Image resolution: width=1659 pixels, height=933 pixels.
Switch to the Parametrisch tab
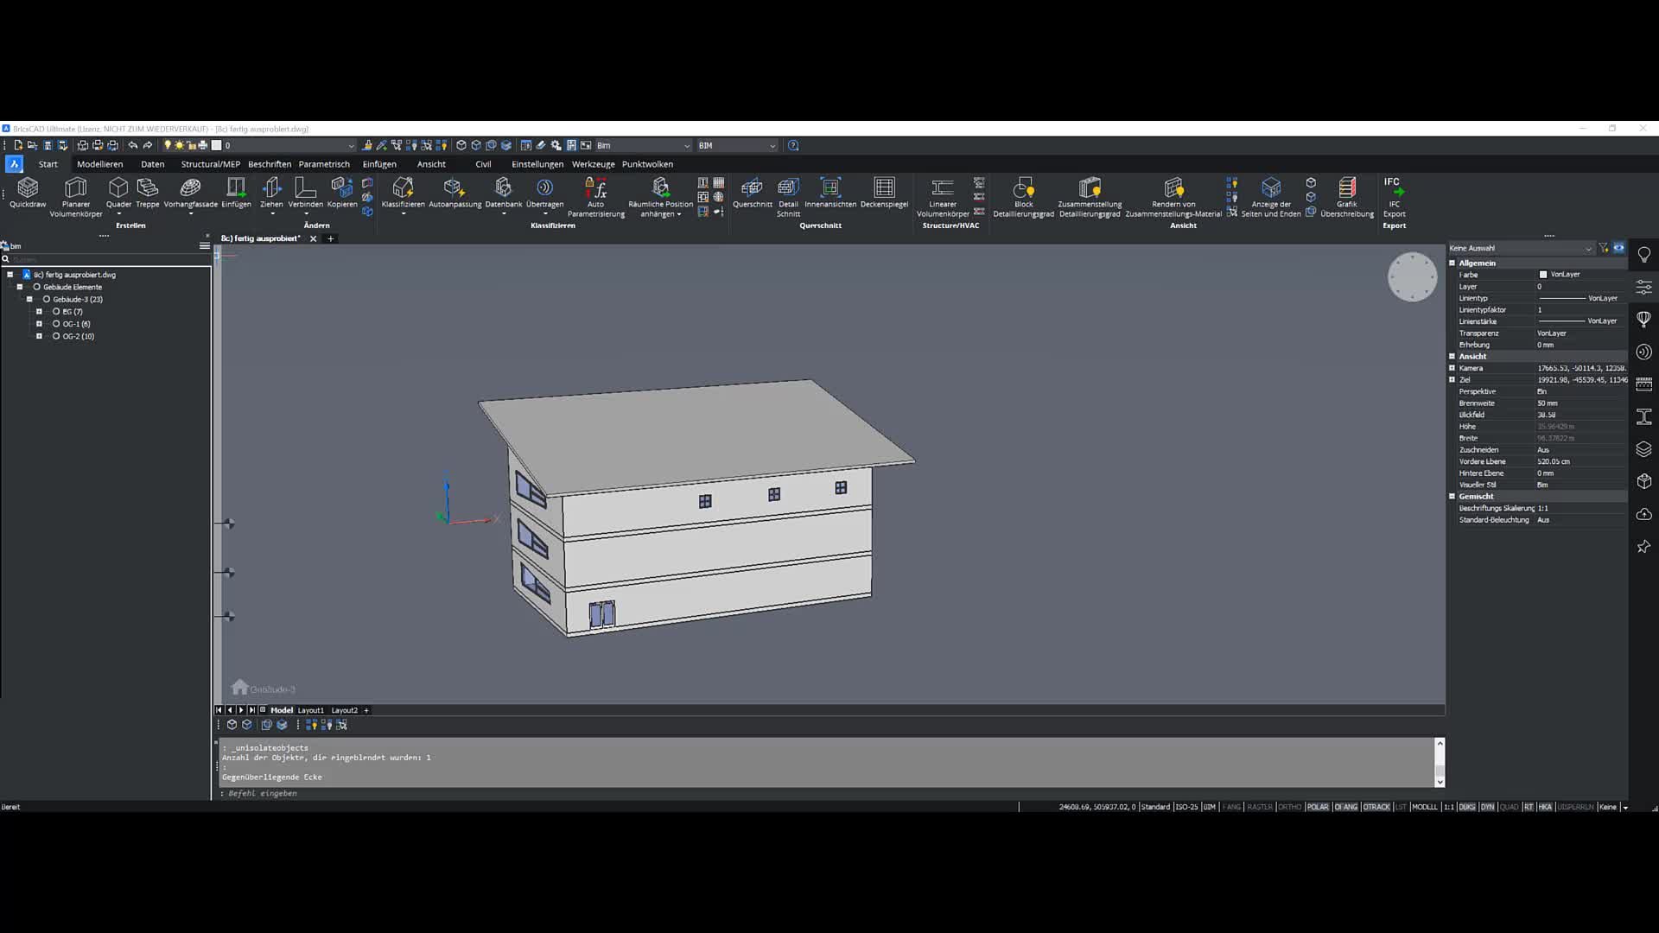[324, 164]
